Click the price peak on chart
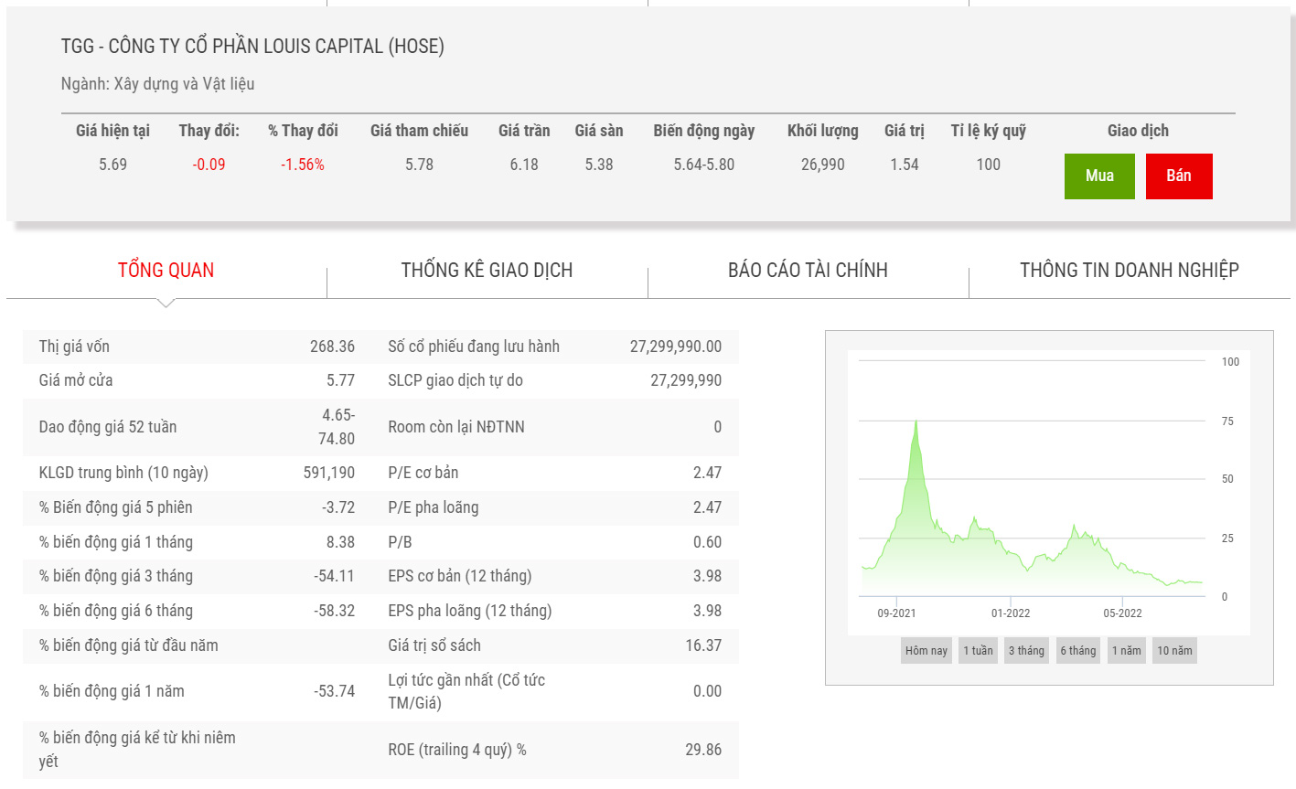 coord(916,422)
